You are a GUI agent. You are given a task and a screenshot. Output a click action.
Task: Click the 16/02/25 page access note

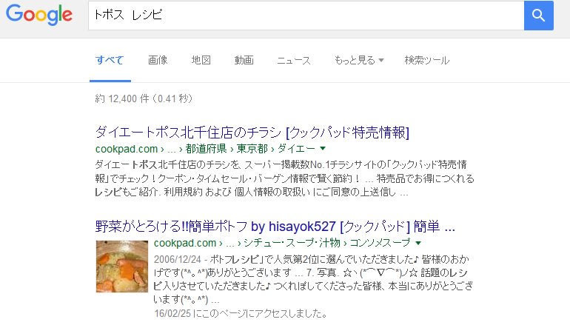(x=241, y=313)
